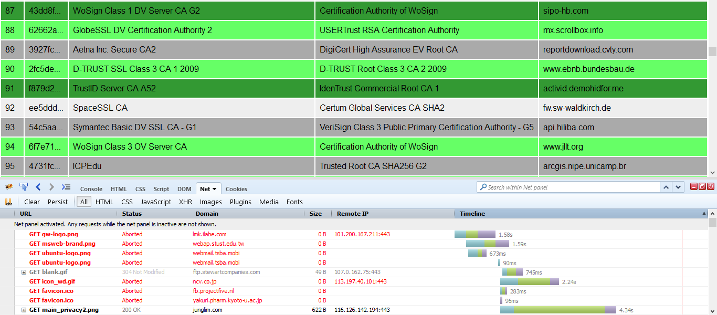Click the SpaceSSL CA cell
The width and height of the screenshot is (717, 315).
pos(192,108)
